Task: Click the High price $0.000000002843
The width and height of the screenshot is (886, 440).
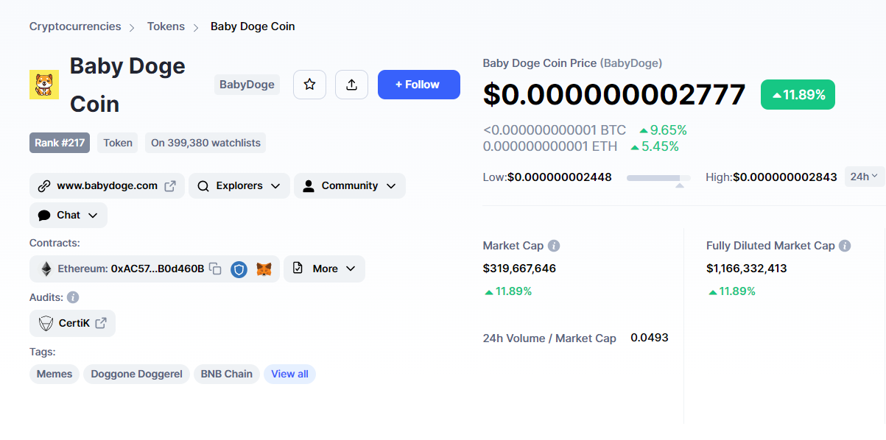Action: [785, 177]
